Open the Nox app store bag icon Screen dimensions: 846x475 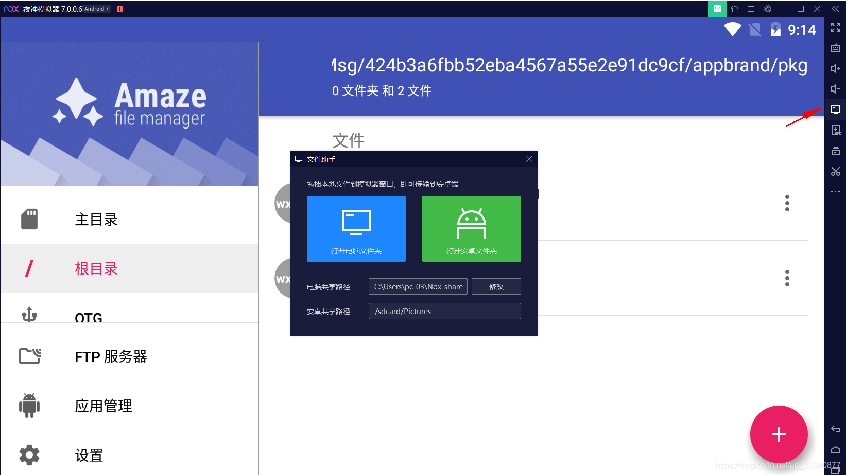click(x=717, y=9)
